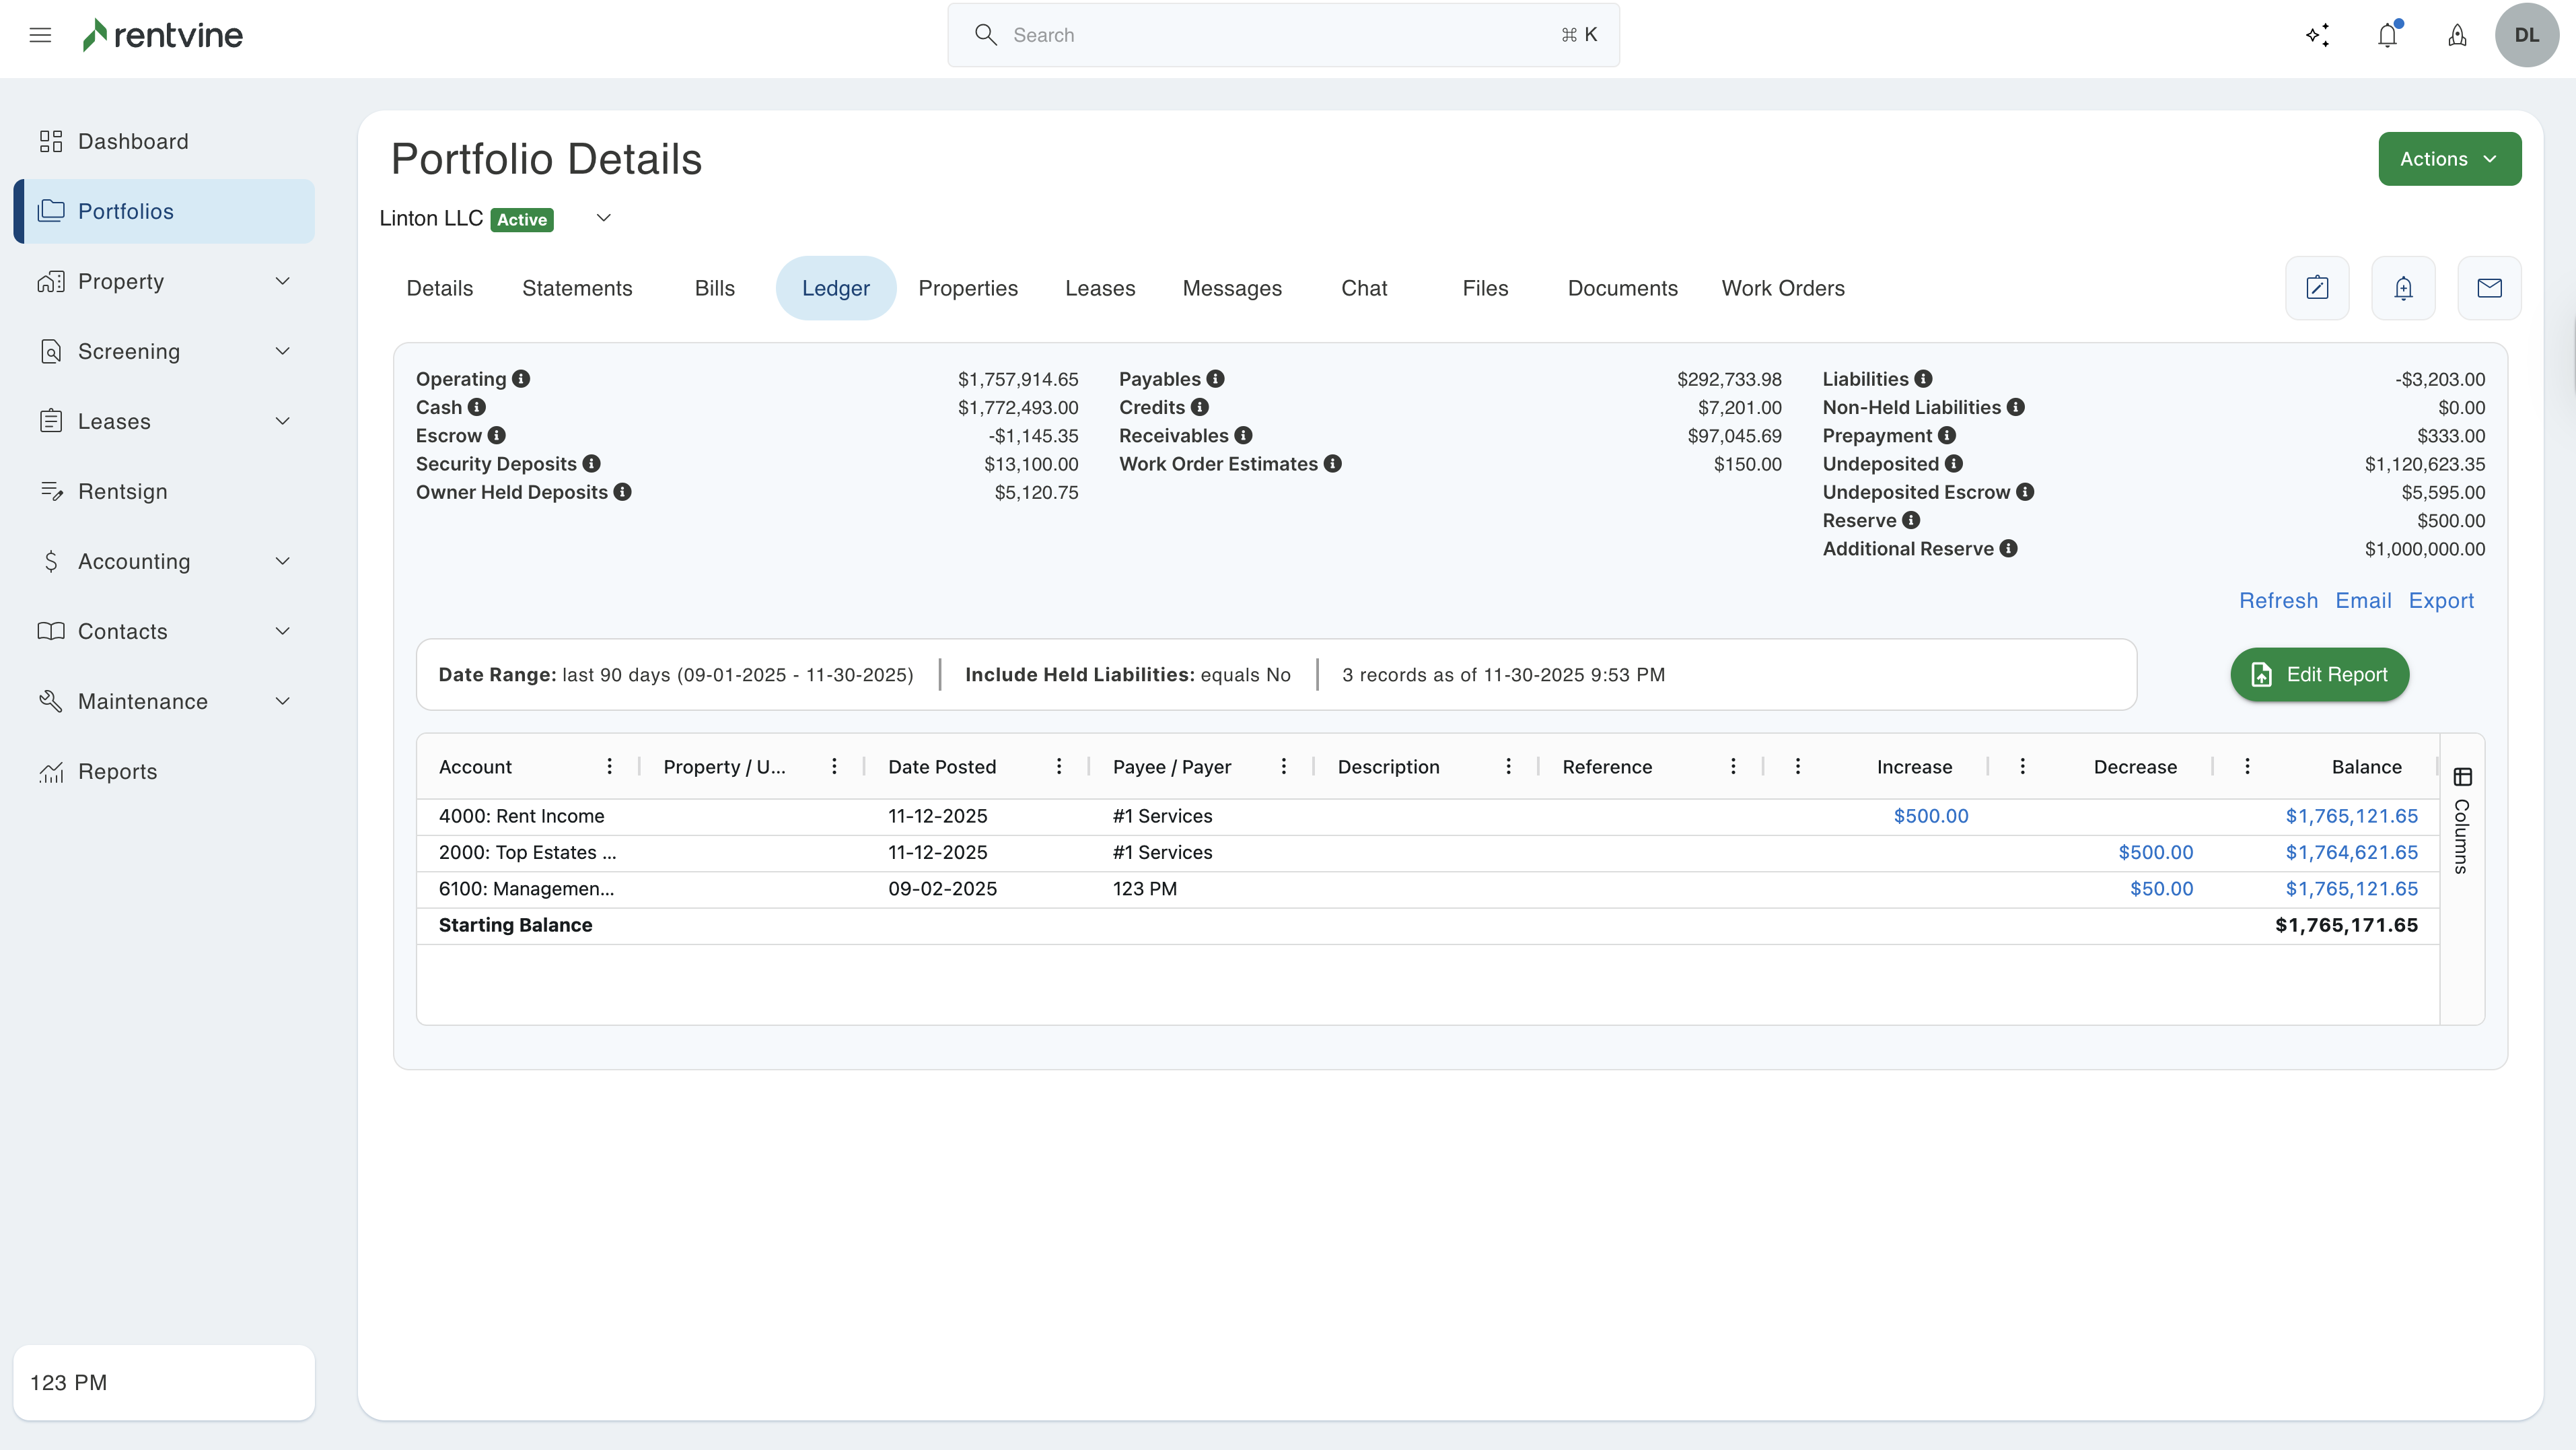
Task: Open the Work Orders tab
Action: pos(1783,288)
